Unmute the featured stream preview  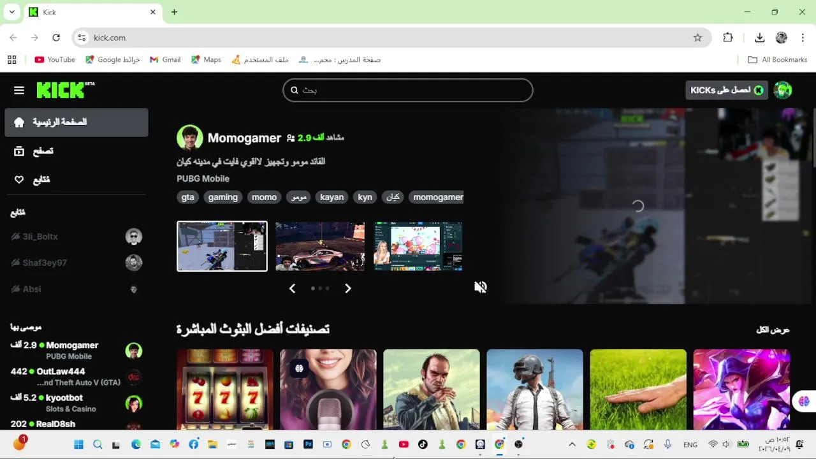tap(481, 288)
